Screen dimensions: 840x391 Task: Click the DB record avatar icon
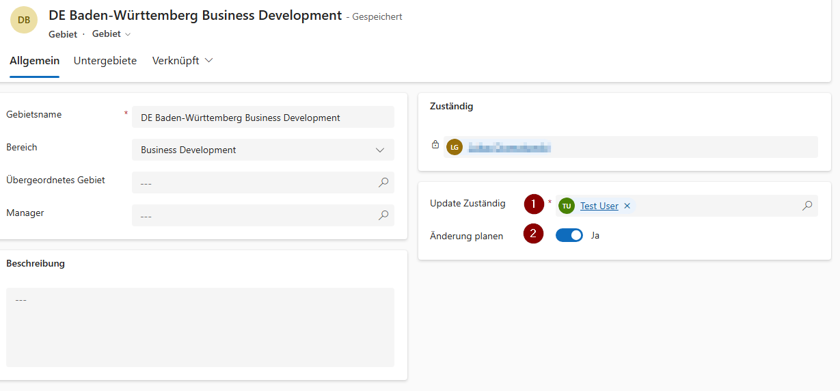pos(24,20)
